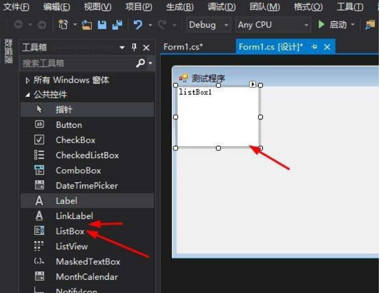Pin the 工具箱 panel
380x293 pixels.
(134, 47)
